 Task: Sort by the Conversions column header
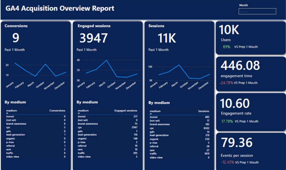point(57,110)
